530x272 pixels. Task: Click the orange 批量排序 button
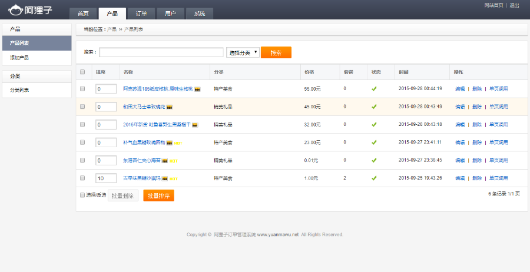(158, 195)
